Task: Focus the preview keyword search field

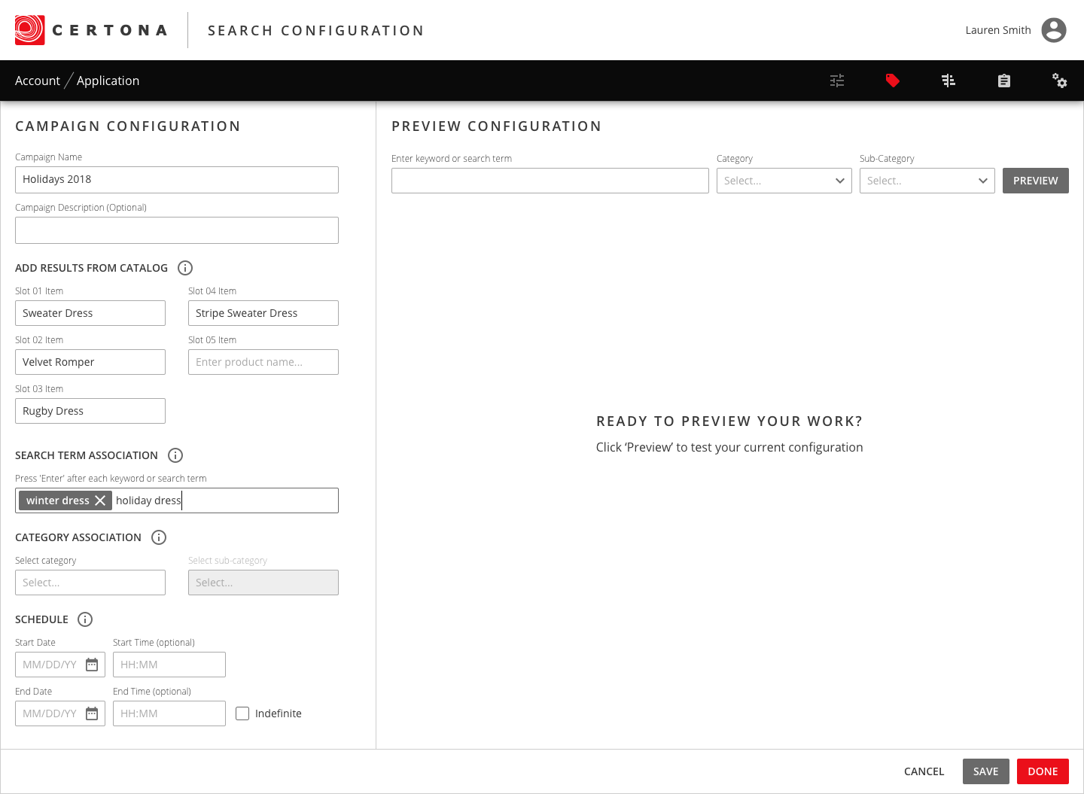Action: tap(550, 181)
